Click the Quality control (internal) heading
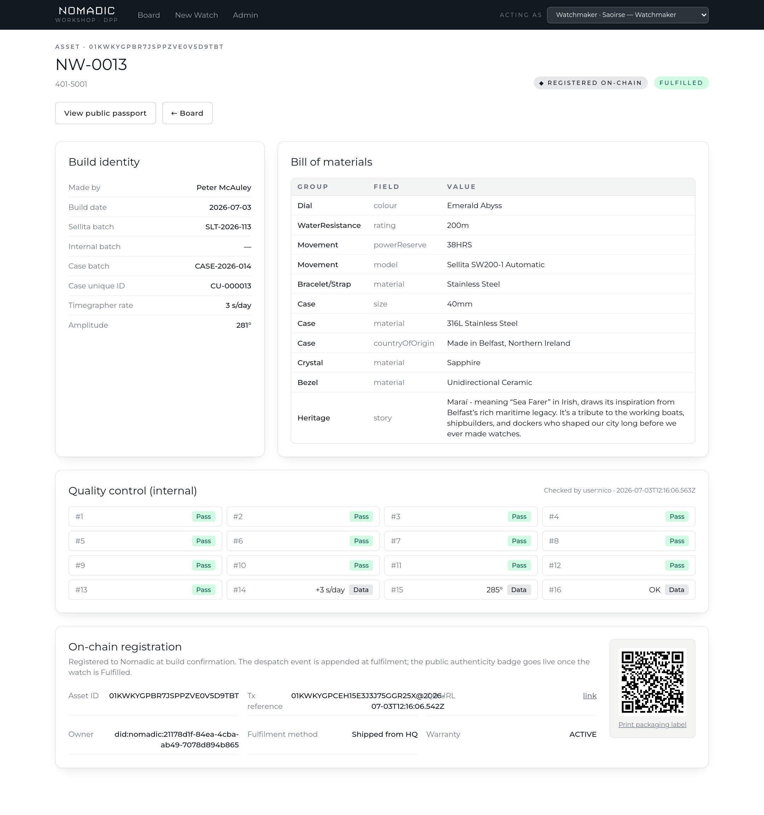Image resolution: width=764 pixels, height=815 pixels. pyautogui.click(x=133, y=491)
